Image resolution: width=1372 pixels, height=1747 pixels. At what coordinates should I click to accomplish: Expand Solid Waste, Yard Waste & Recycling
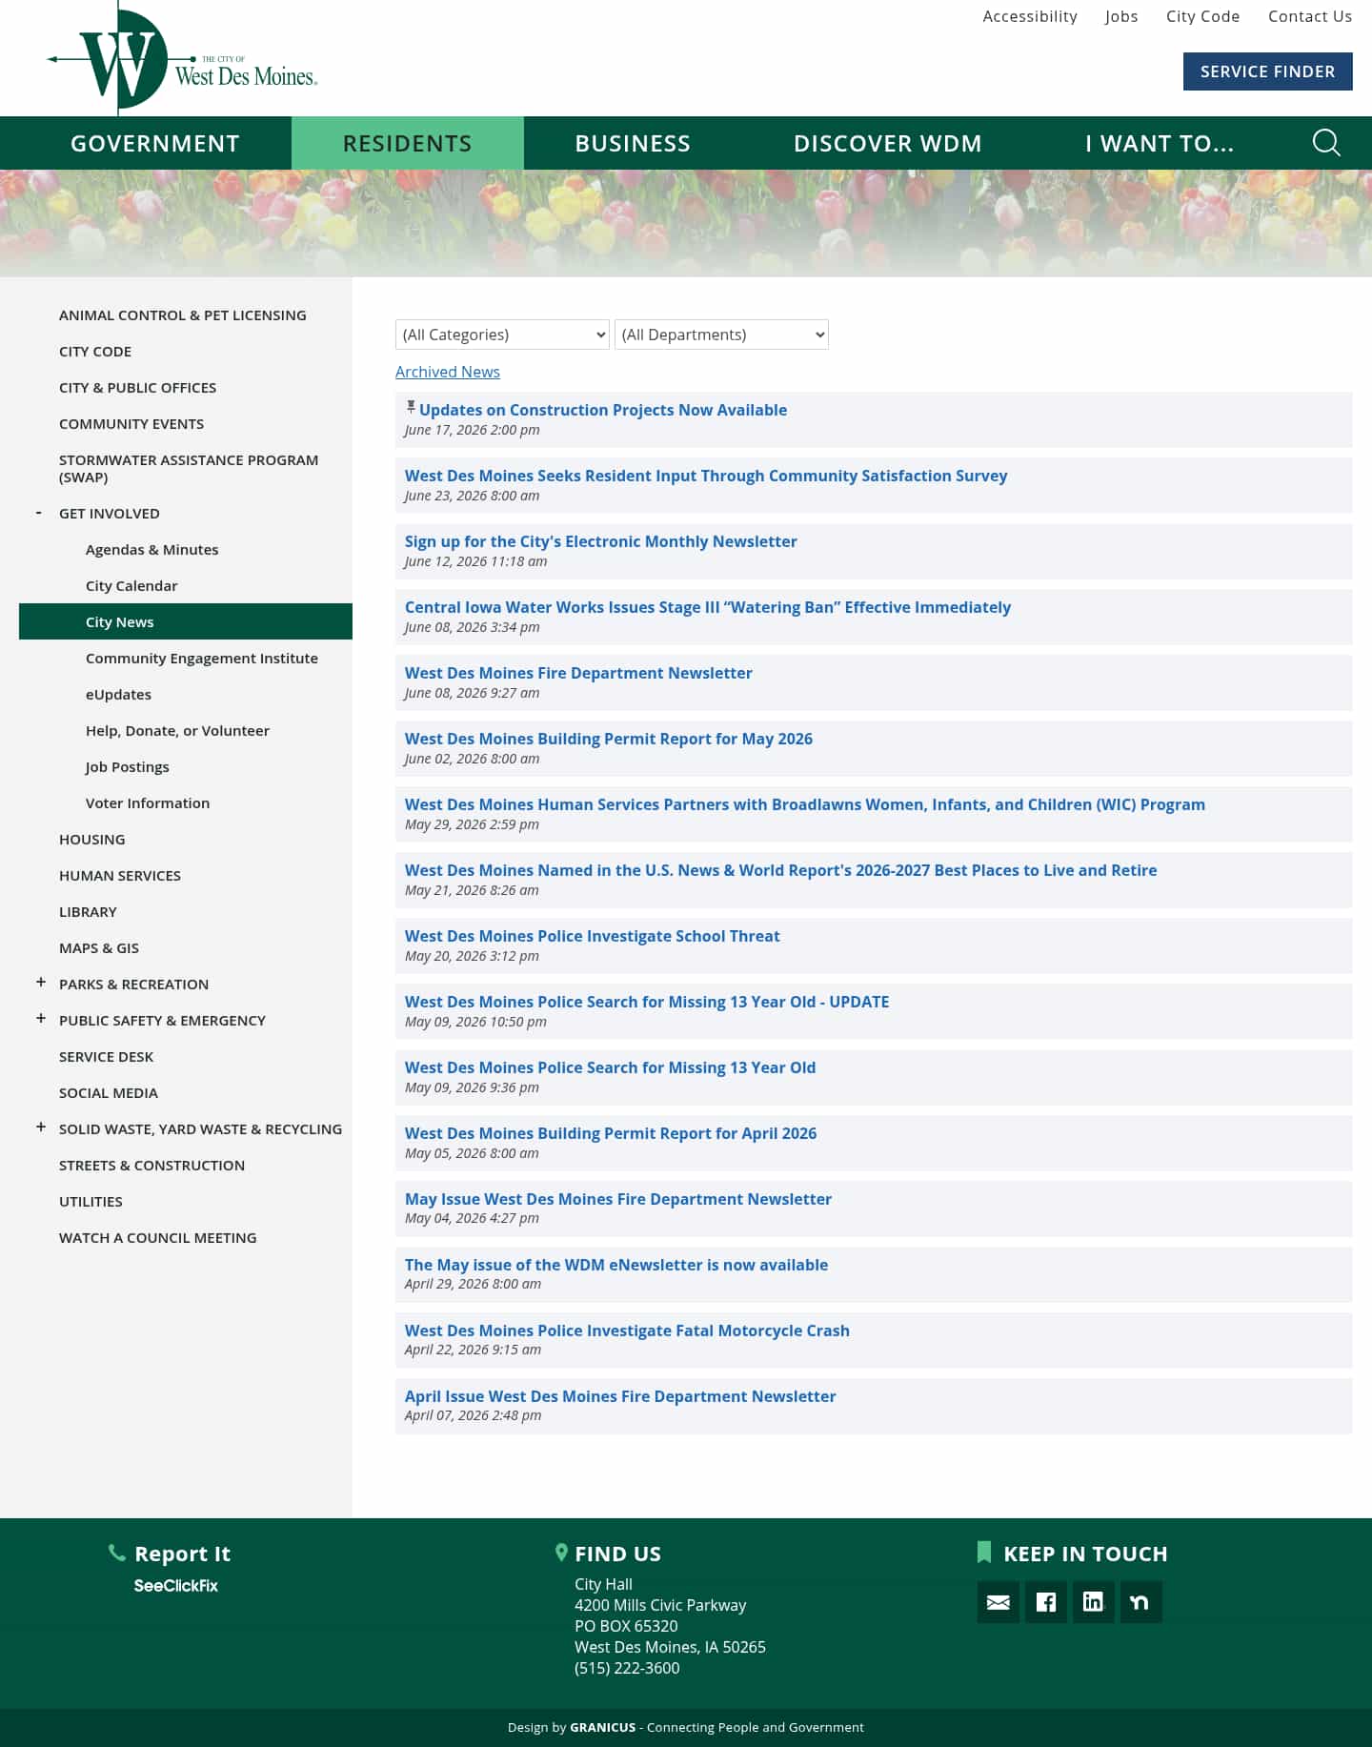point(41,1127)
